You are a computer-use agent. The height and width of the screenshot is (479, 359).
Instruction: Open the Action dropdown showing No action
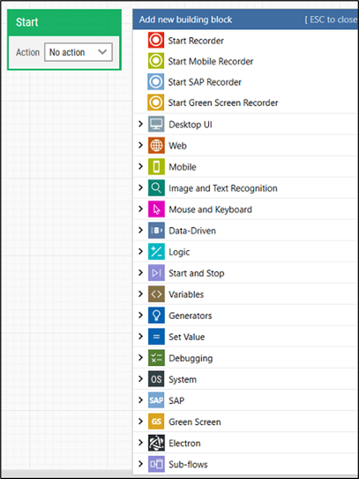(x=79, y=52)
